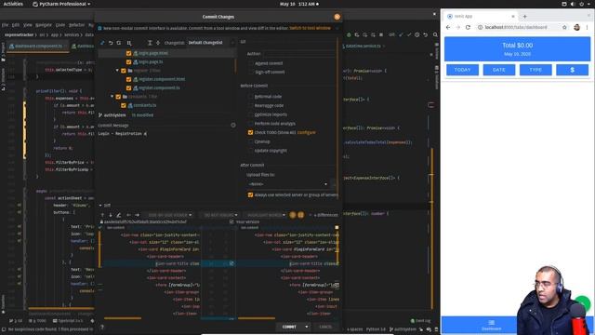Click the compare next file right arrow
595x335 pixels.
(x=137, y=215)
